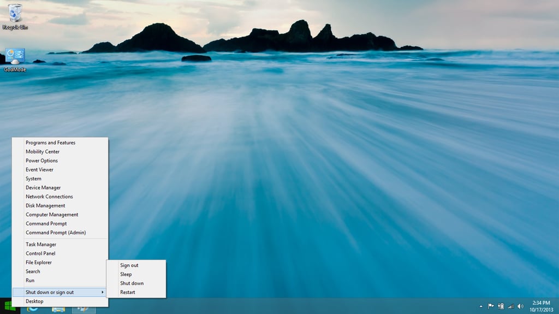The image size is (559, 314).
Task: Select the Desktop menu entry
Action: pos(60,301)
